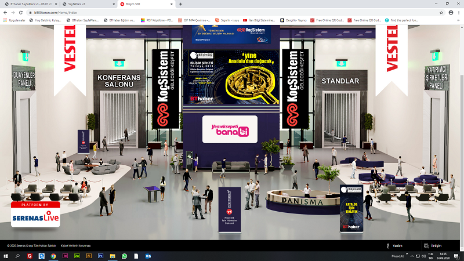Open the Hoş Geldiniz Kutay bookmark

click(x=45, y=20)
